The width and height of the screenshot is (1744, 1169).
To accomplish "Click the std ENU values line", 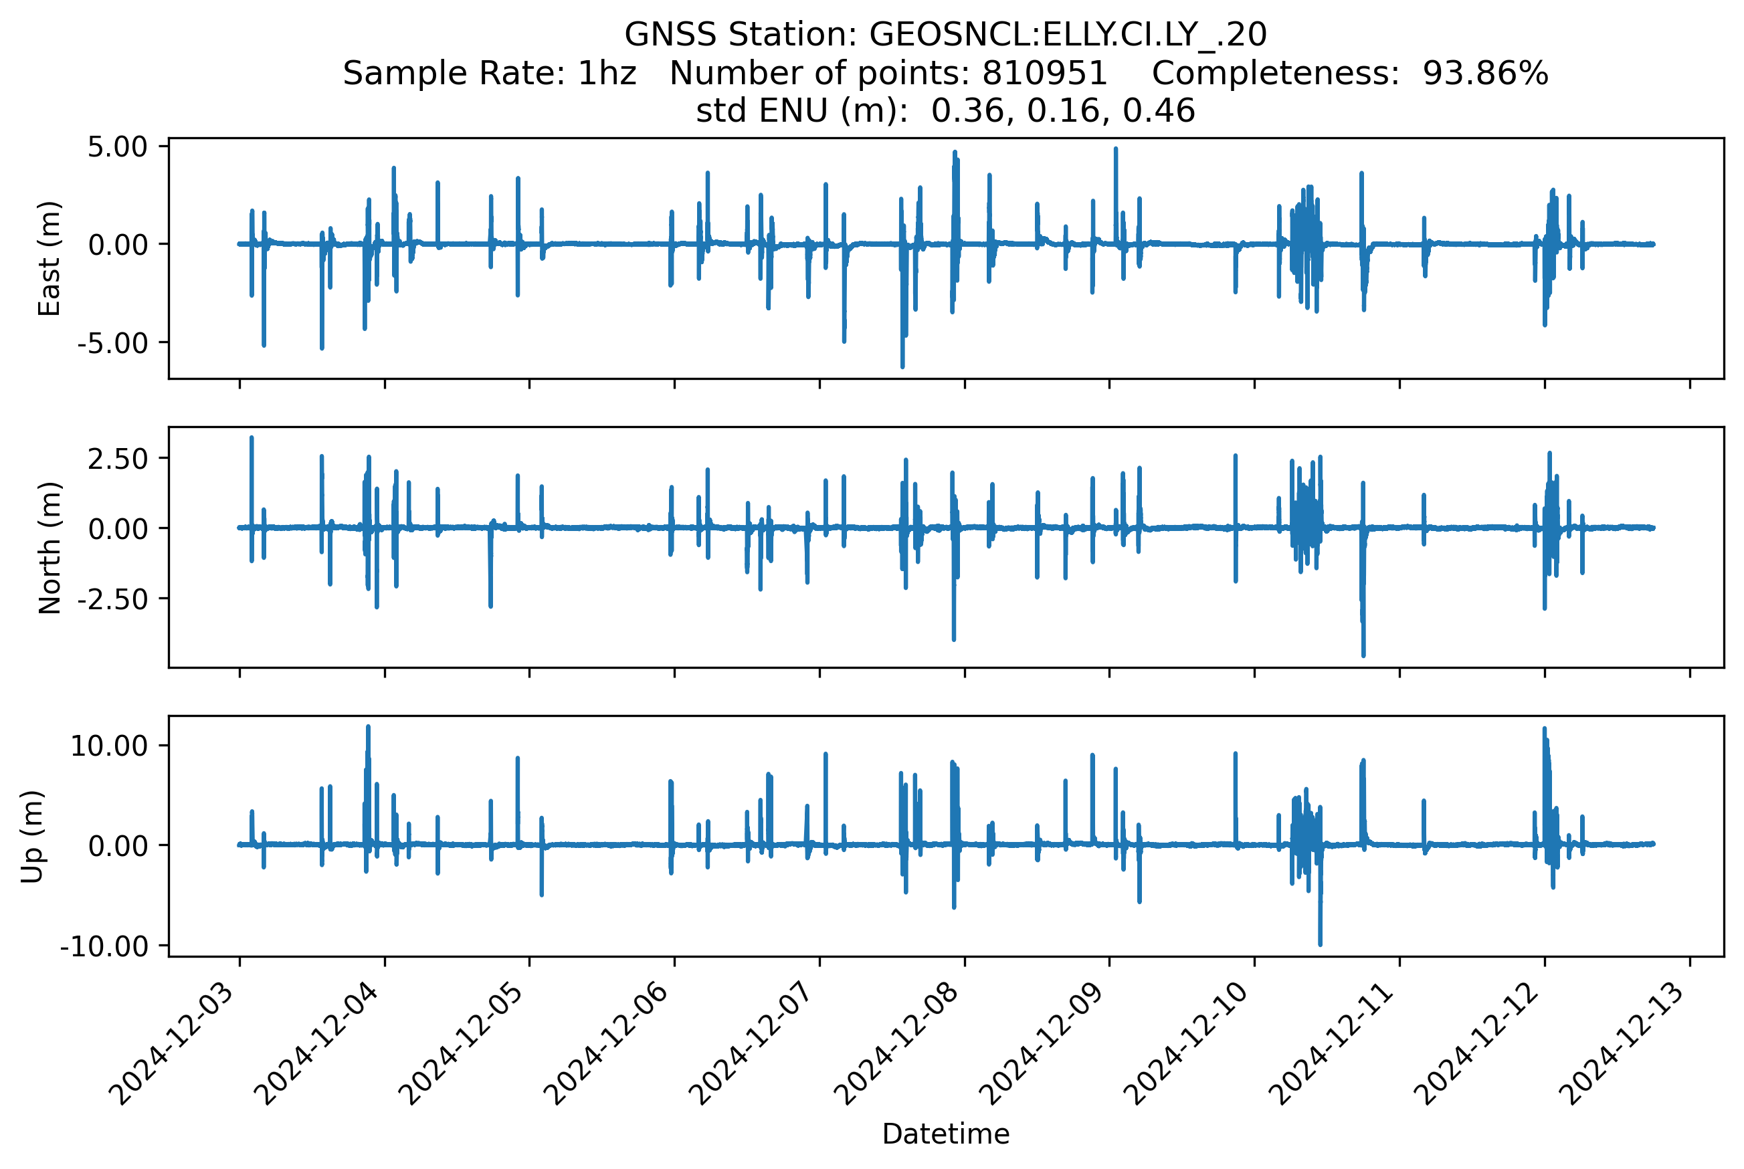I will tap(945, 110).
